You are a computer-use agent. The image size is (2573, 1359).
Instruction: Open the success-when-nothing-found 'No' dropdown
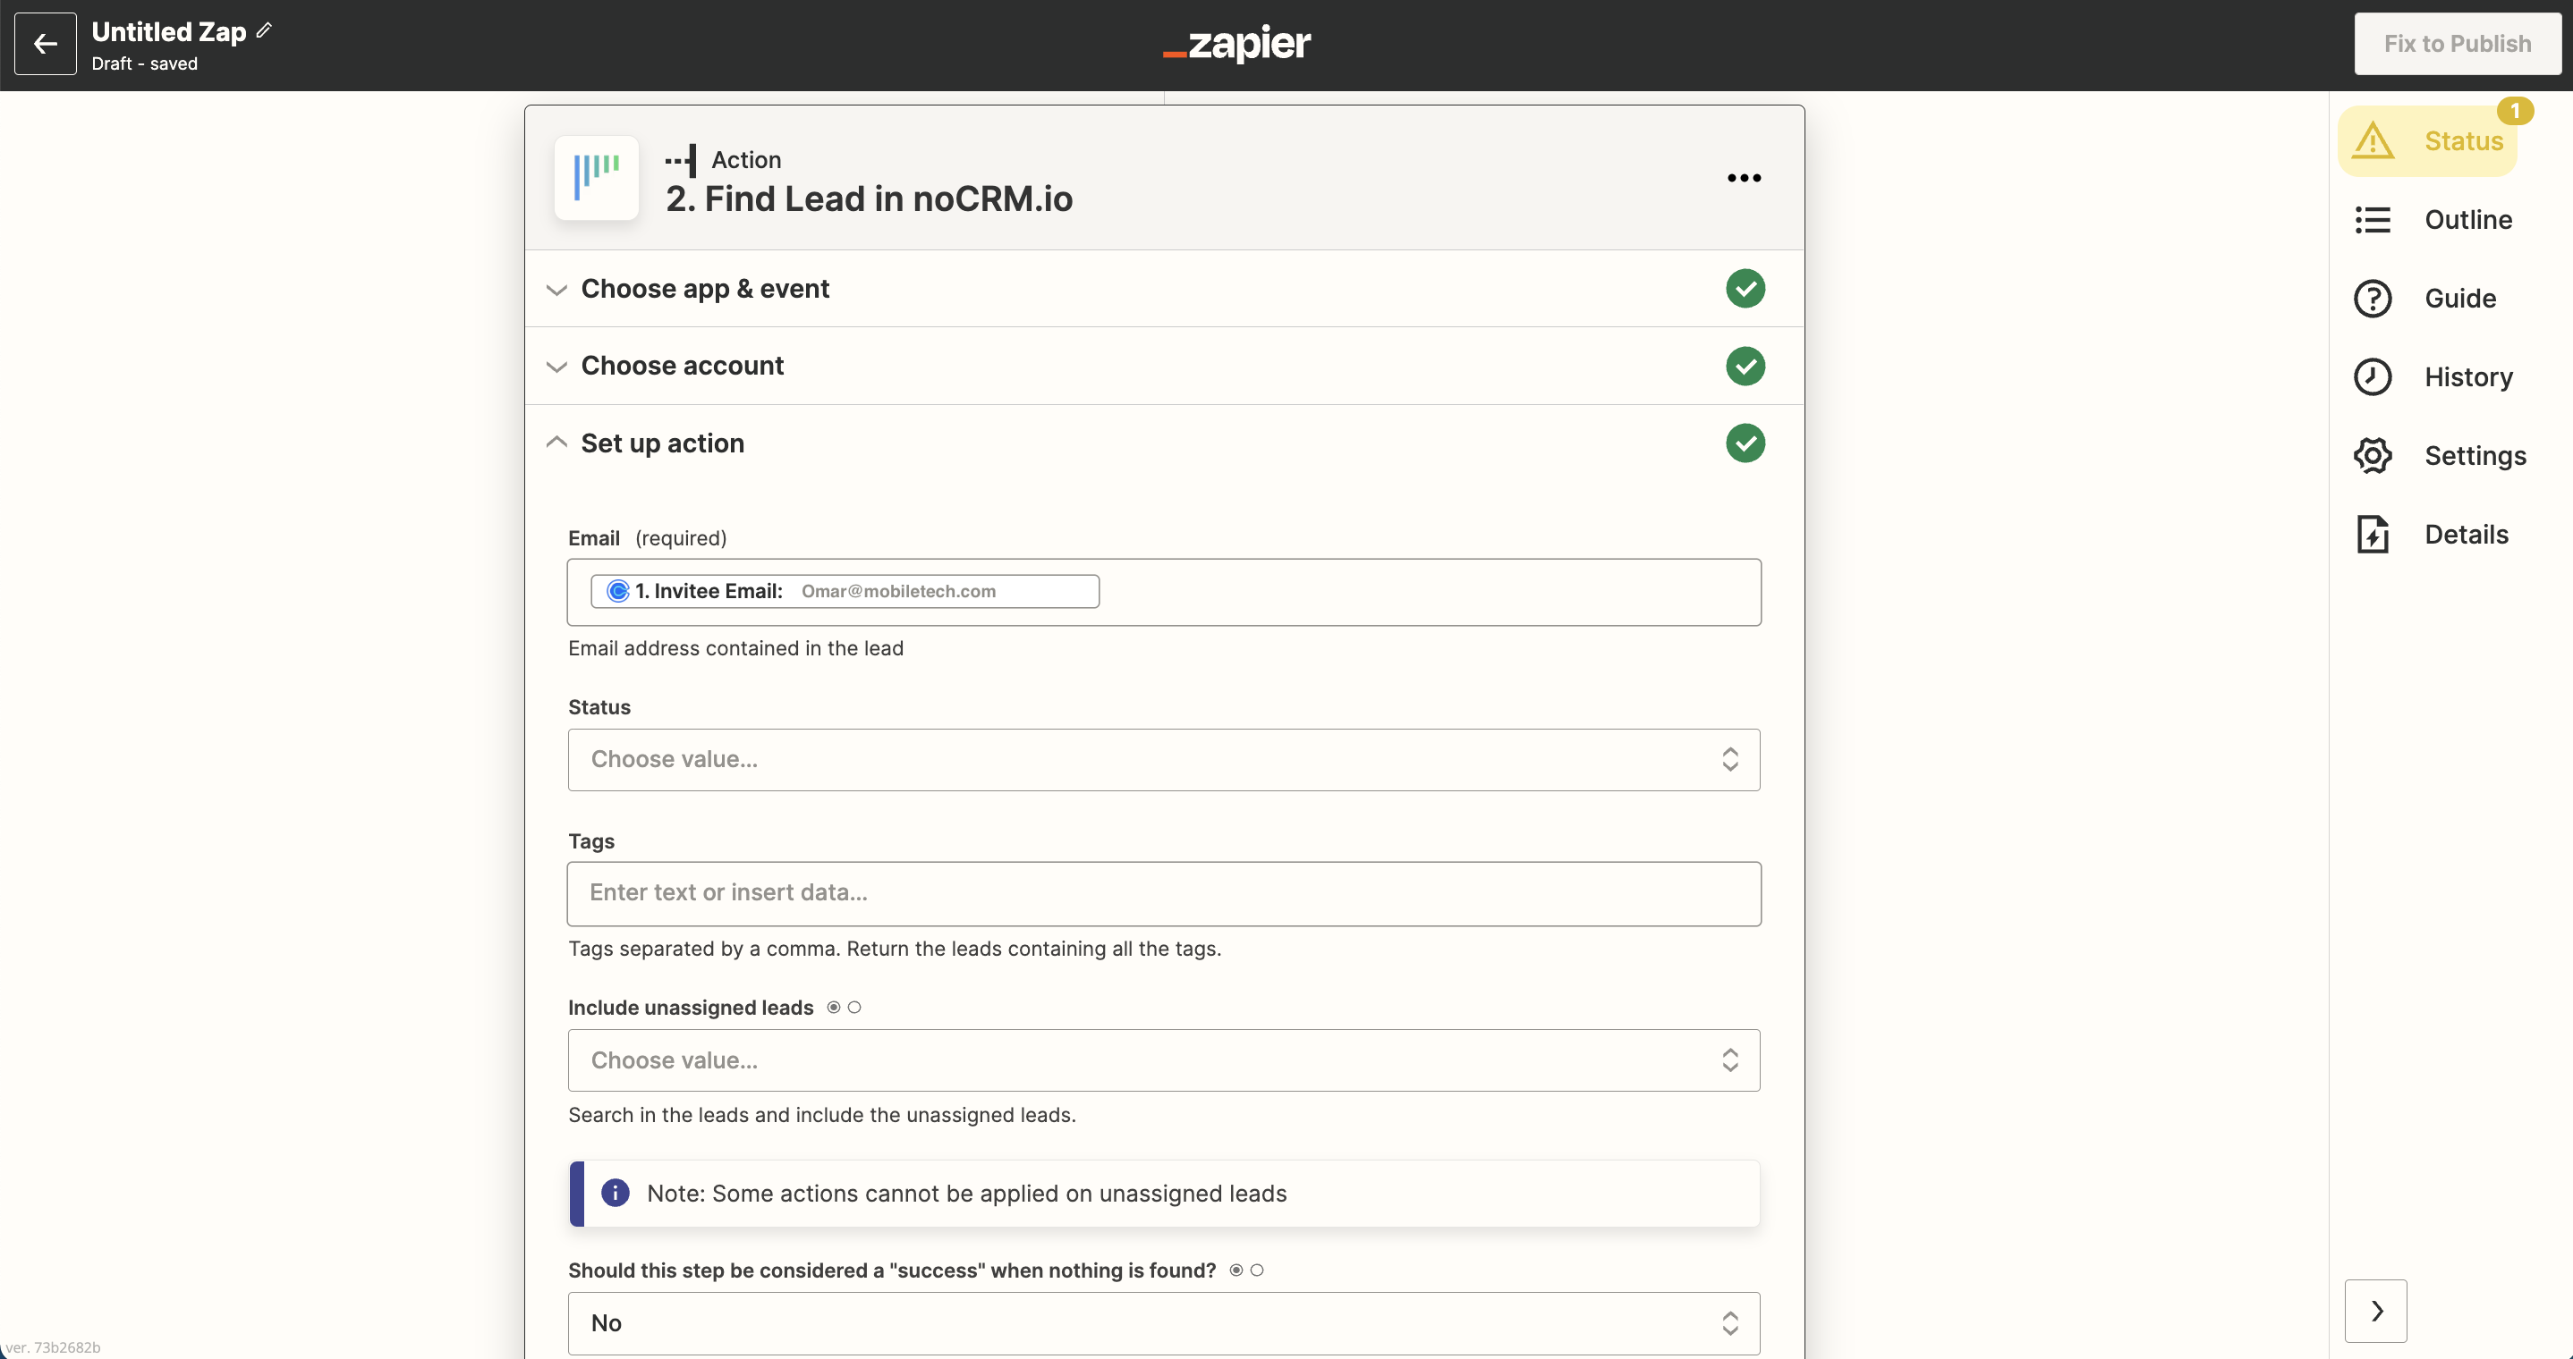click(x=1164, y=1323)
